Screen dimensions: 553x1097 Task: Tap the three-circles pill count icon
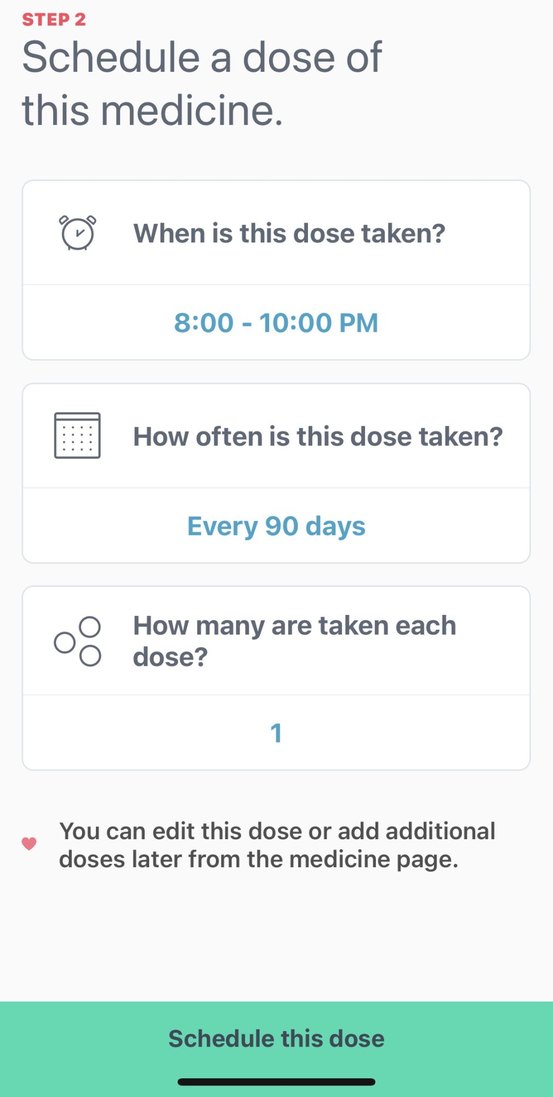77,641
